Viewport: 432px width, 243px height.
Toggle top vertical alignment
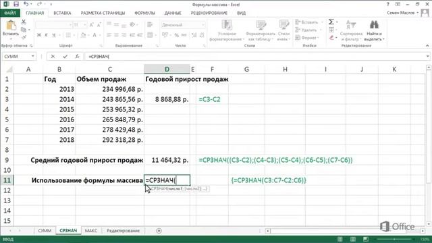click(109, 24)
